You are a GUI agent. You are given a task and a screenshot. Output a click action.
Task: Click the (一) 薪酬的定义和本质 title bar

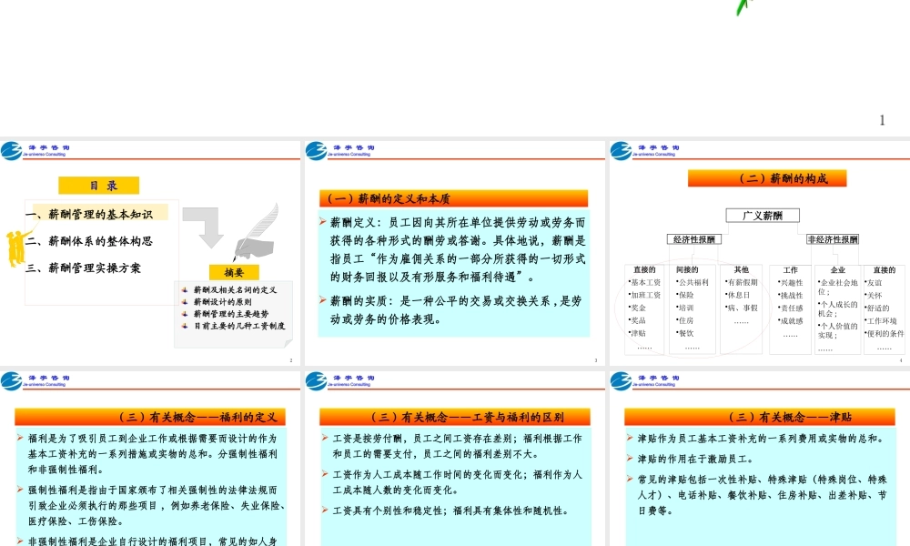pyautogui.click(x=454, y=198)
